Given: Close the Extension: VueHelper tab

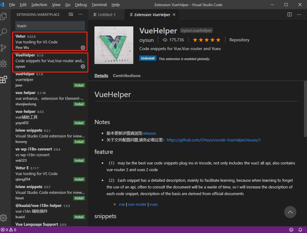Looking at the screenshot, I should click(174, 15).
